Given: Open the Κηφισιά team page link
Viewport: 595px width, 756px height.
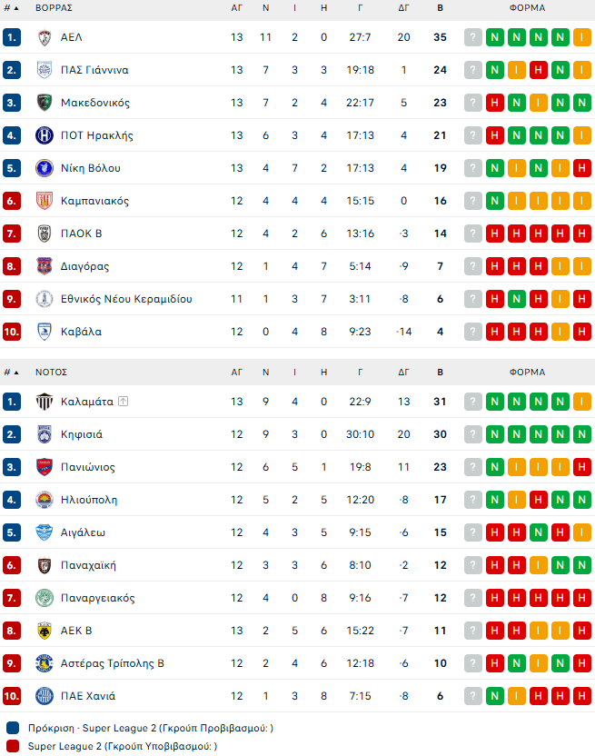Looking at the screenshot, I should pos(81,434).
